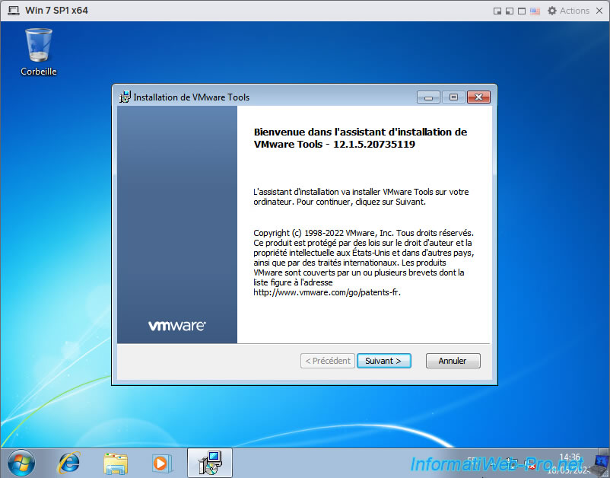610x478 pixels.
Task: Open Windows Explorer from the taskbar
Action: [116, 462]
